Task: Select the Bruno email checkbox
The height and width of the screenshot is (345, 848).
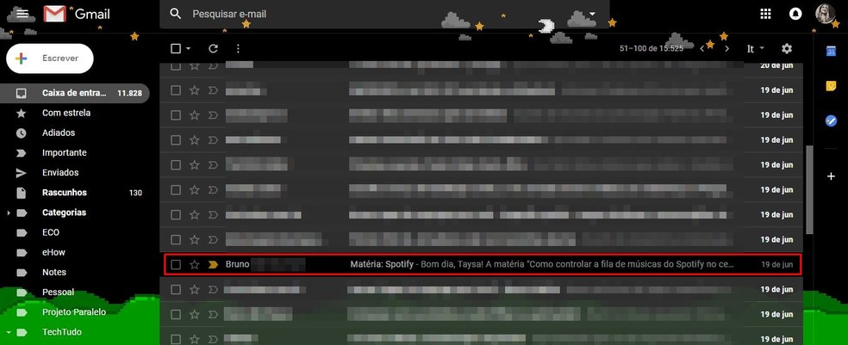Action: tap(176, 264)
